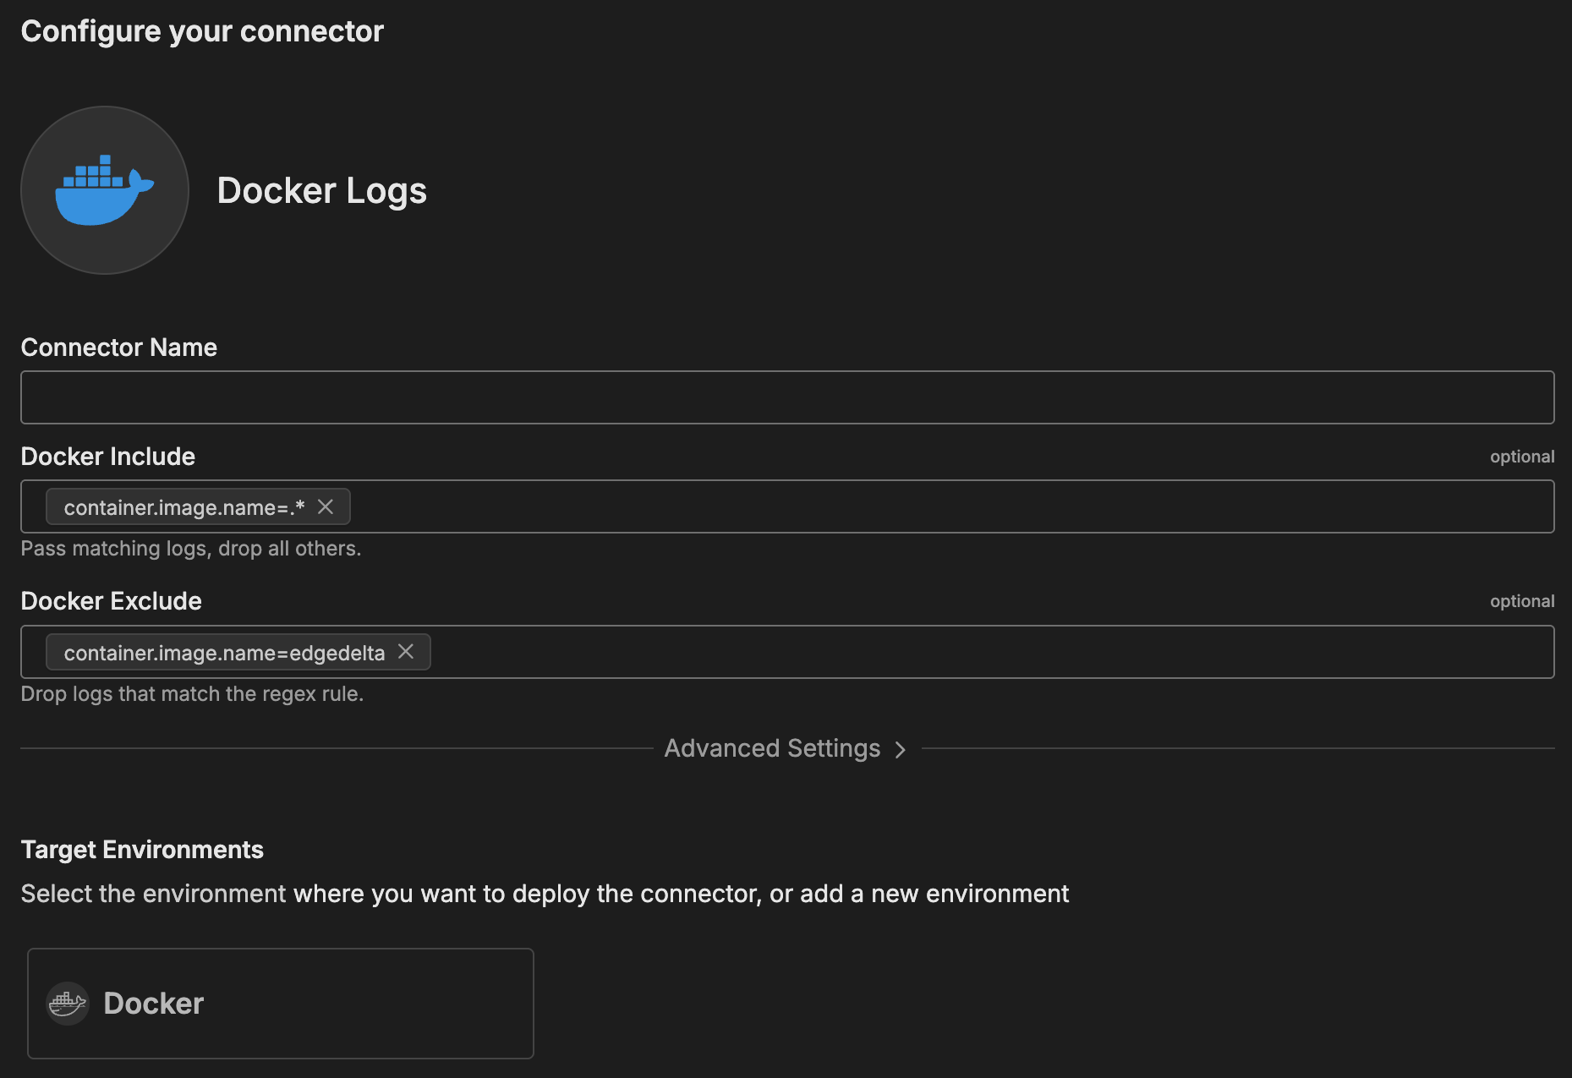Click empty area of Docker Exclude field
This screenshot has width=1572, height=1078.
pyautogui.click(x=972, y=652)
